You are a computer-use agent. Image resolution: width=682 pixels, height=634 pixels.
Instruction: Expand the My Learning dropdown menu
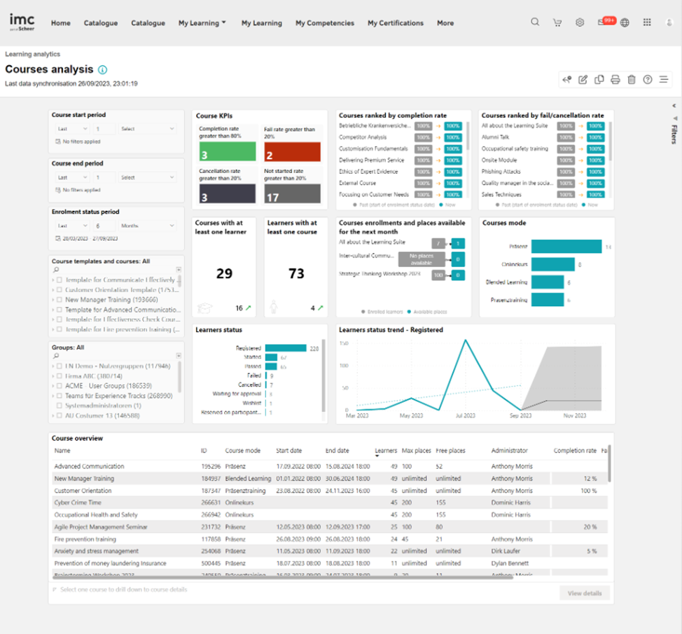(x=202, y=23)
